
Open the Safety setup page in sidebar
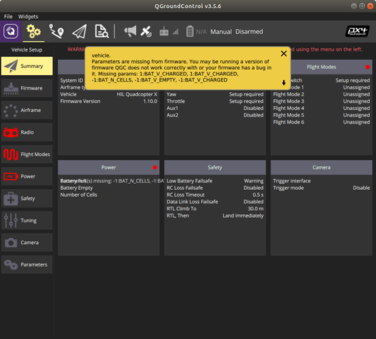click(x=27, y=199)
